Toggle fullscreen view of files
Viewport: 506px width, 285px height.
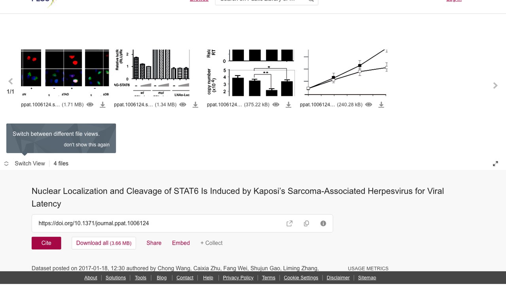[495, 163]
